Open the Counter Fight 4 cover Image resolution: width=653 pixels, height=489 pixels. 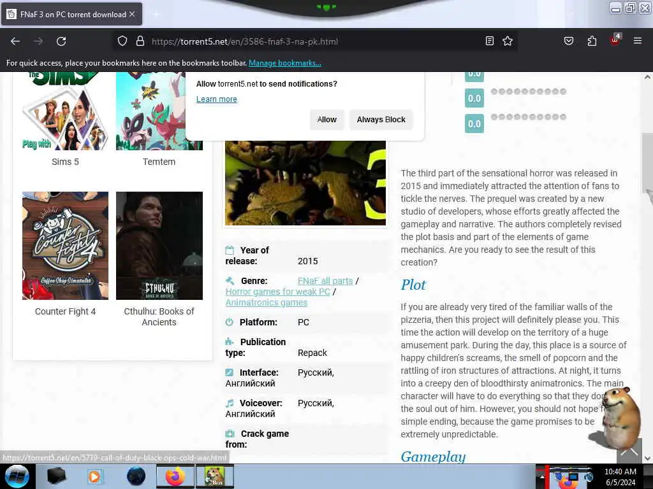click(65, 245)
